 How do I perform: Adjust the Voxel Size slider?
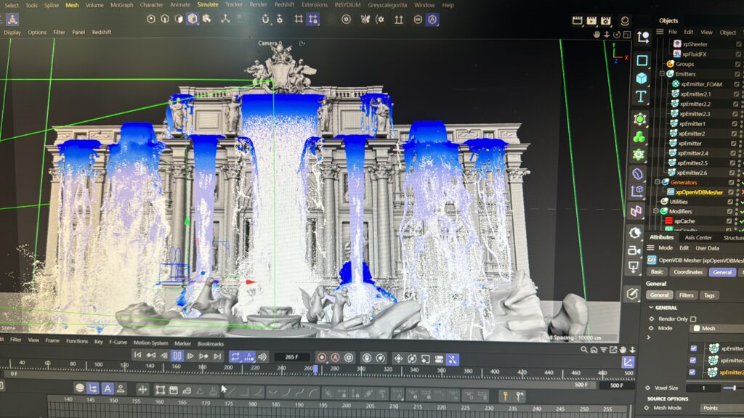click(735, 388)
